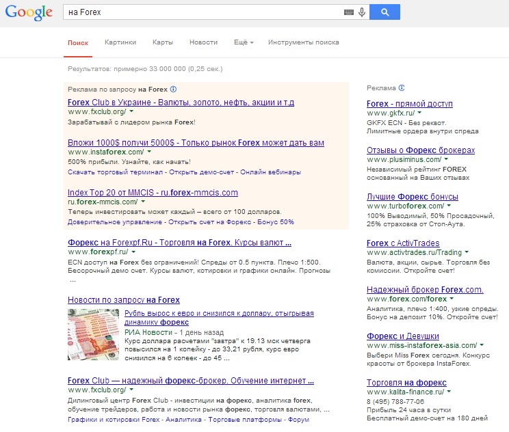Open 'Forex Club — надежный форекс-брокер' result
Screen dimensions: 509x432
pyautogui.click(x=191, y=381)
